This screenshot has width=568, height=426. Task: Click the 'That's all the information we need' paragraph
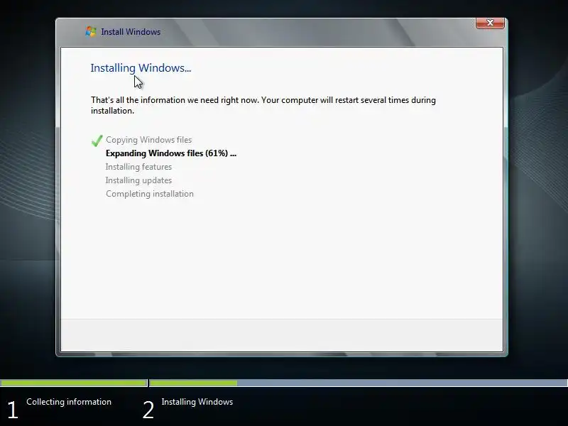pos(263,105)
